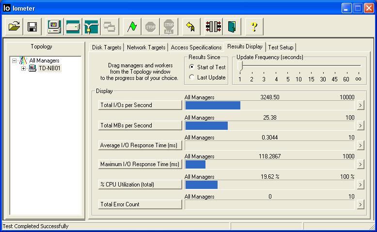The height and width of the screenshot is (232, 377).
Task: Exit Iometer via the door icon
Action: [x=232, y=27]
